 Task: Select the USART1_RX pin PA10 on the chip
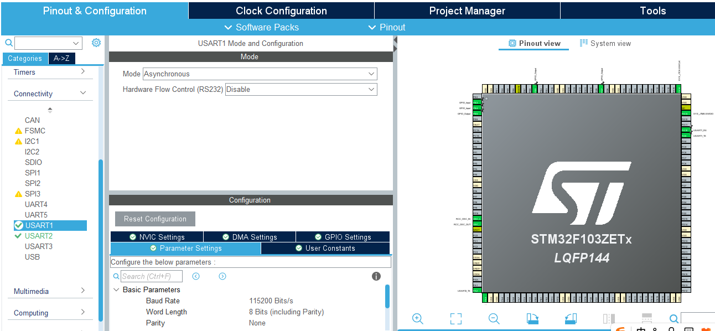(x=685, y=130)
